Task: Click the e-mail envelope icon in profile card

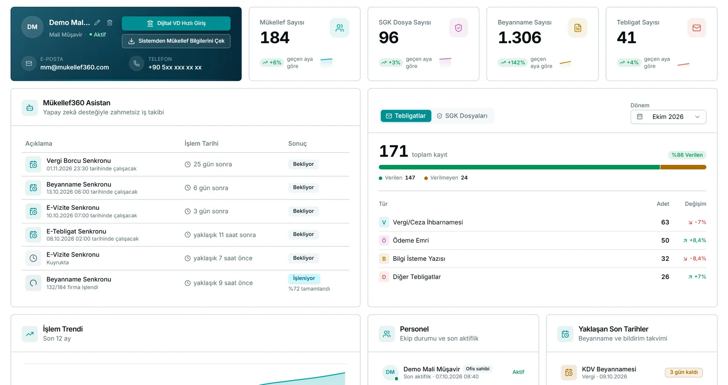Action: (29, 63)
